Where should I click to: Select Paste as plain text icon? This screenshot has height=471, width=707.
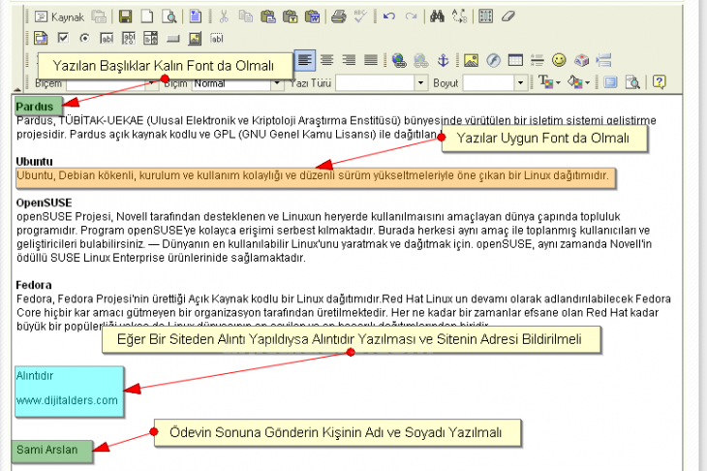pyautogui.click(x=290, y=16)
